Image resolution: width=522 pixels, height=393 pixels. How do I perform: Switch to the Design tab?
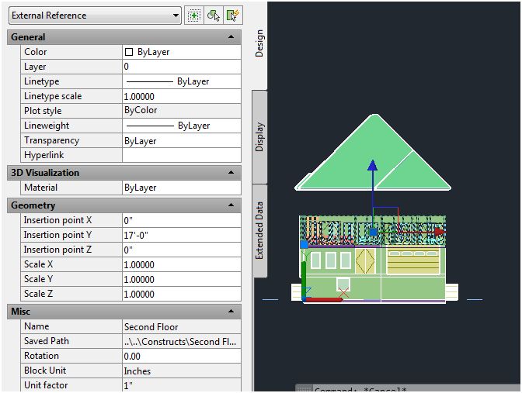tap(259, 43)
